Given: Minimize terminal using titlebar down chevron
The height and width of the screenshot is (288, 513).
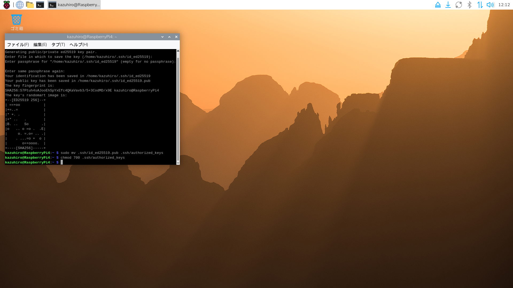Looking at the screenshot, I should pos(162,37).
